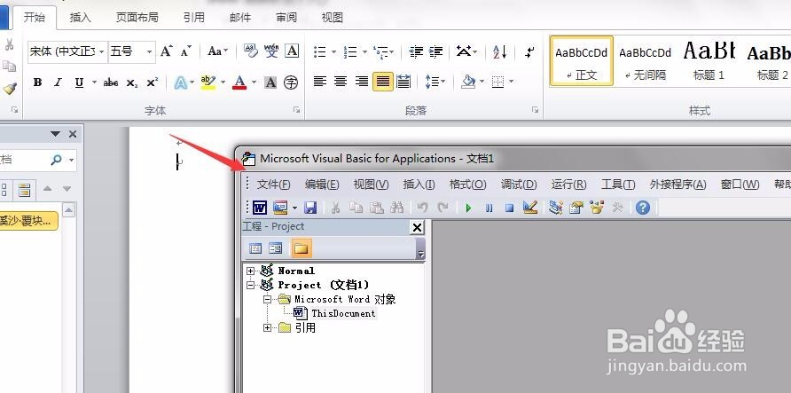Open Project Explorer icon in VBA toolbar
The image size is (791, 393).
[x=556, y=208]
